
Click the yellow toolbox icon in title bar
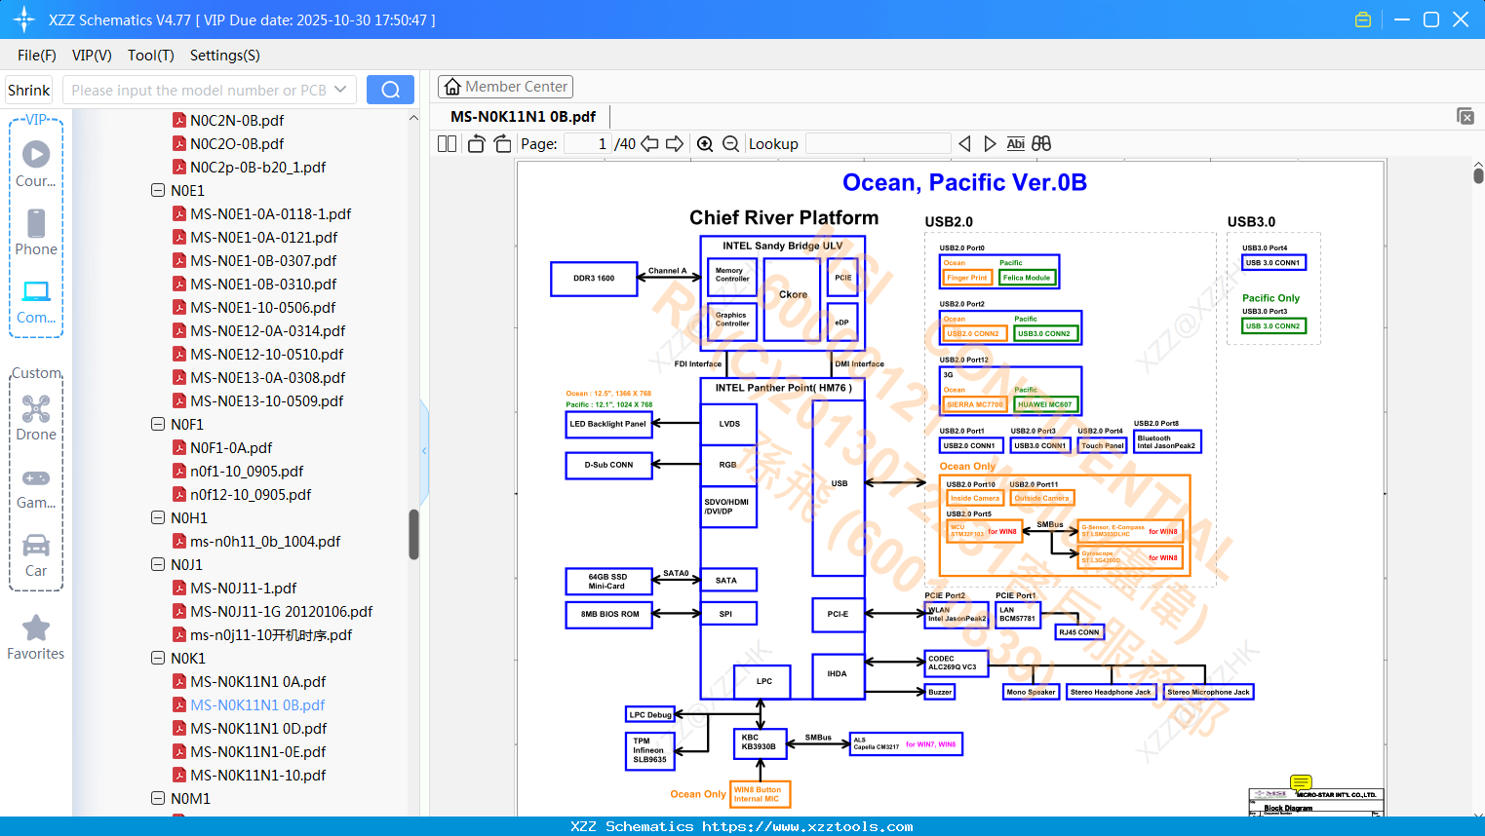pos(1363,19)
